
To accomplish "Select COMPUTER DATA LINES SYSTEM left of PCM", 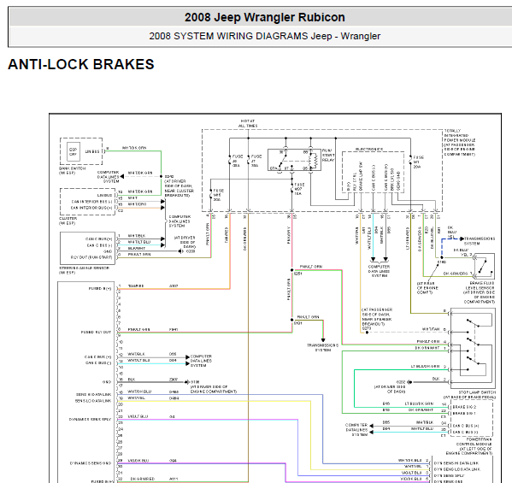I will 356,430.
